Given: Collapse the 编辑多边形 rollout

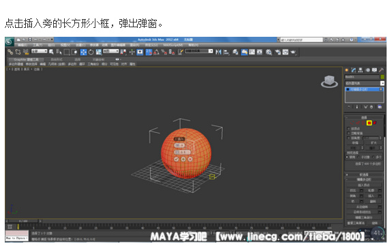Looking at the screenshot, I should (364, 179).
